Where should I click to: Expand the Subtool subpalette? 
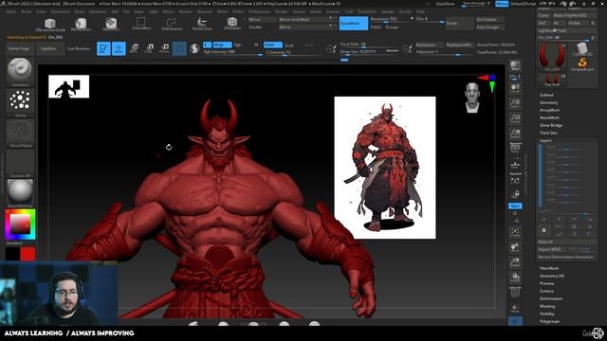point(546,95)
